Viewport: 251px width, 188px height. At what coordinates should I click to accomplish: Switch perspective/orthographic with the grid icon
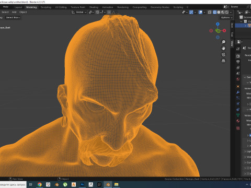pos(223,61)
